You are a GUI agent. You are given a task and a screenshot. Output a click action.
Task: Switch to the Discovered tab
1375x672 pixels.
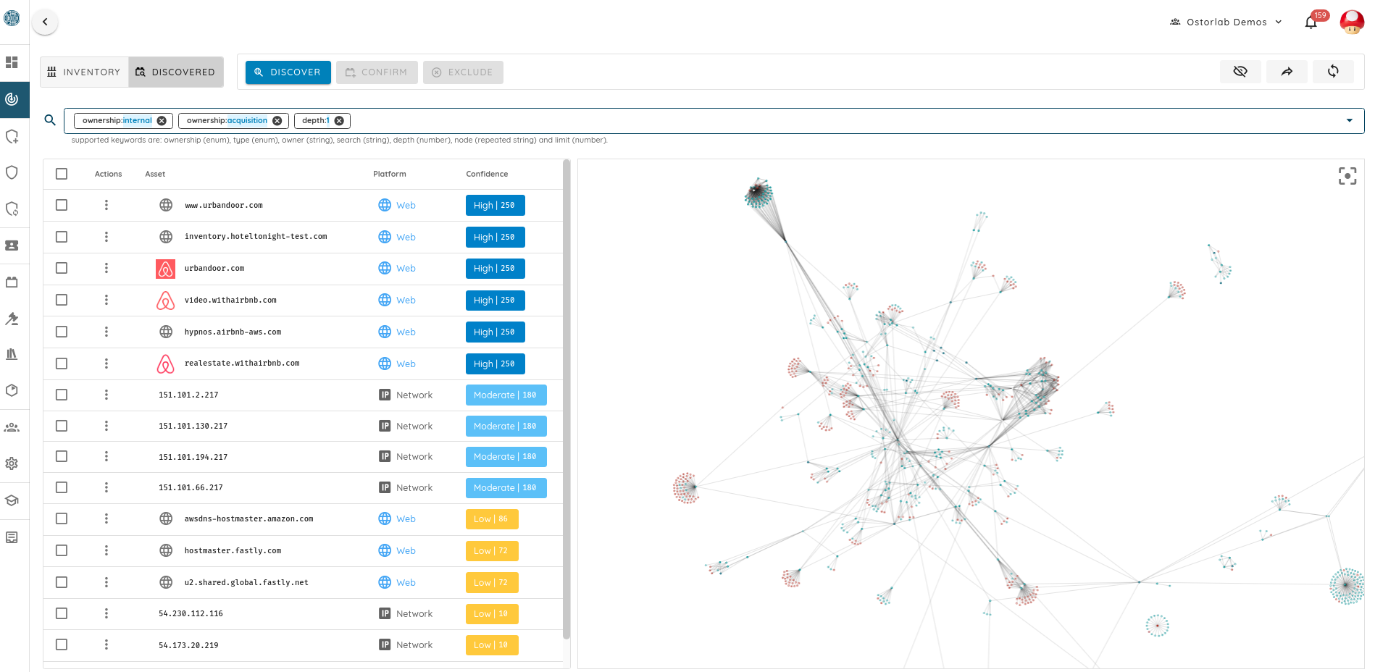175,72
